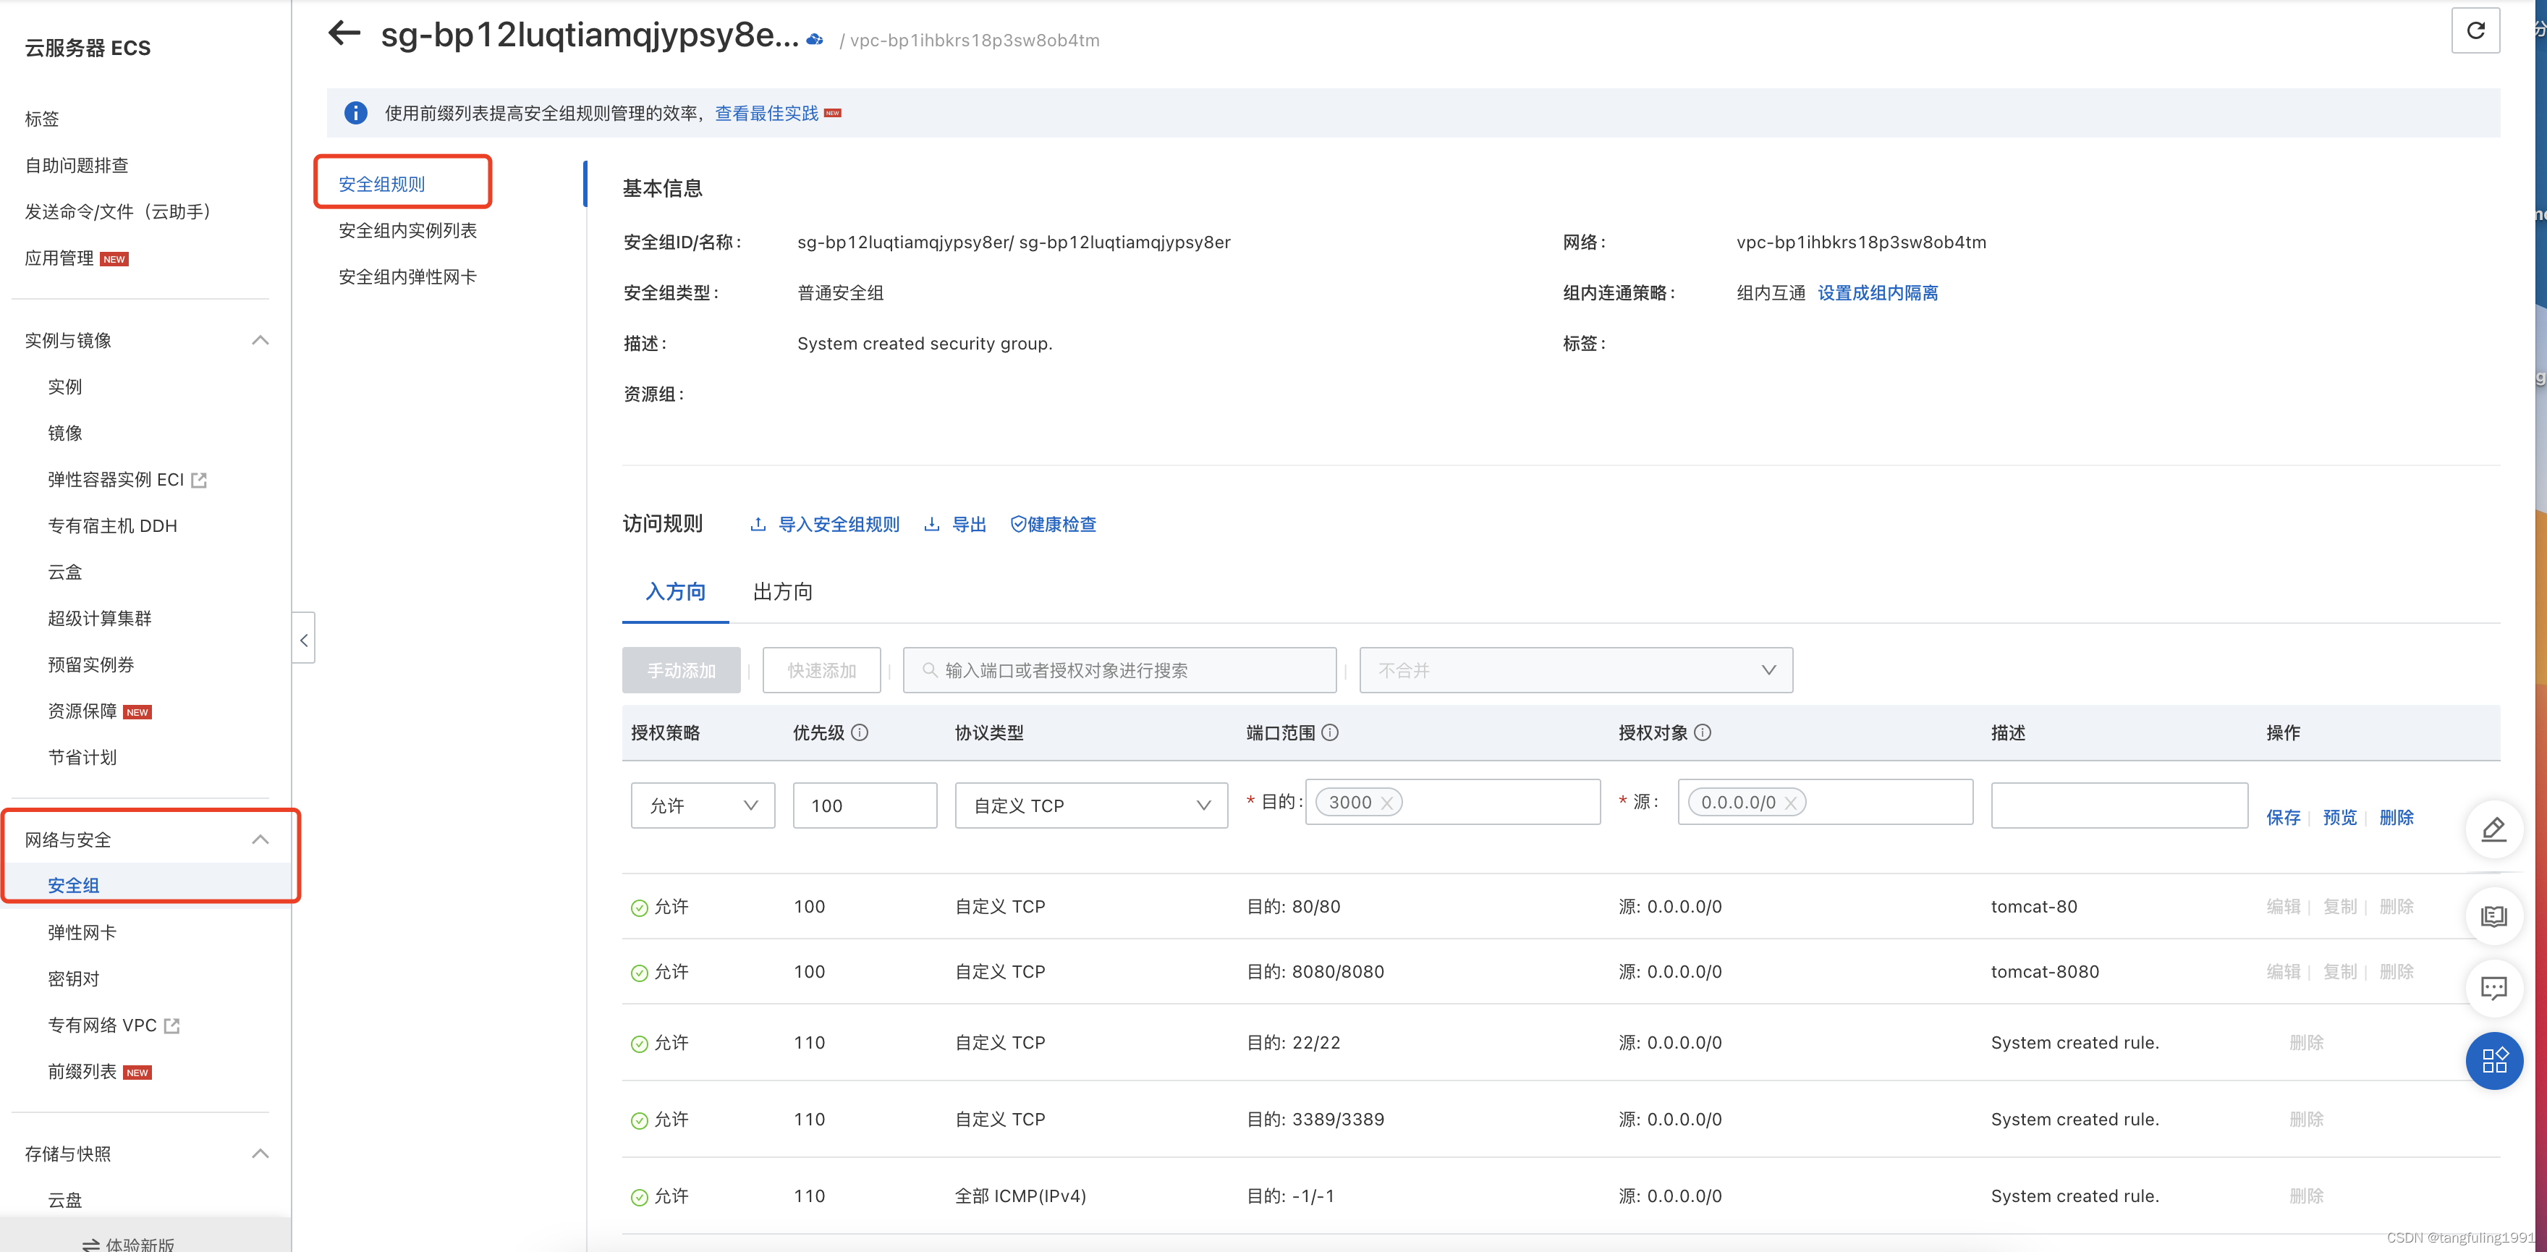The image size is (2547, 1252).
Task: Open ECI external link icon
Action: click(200, 480)
